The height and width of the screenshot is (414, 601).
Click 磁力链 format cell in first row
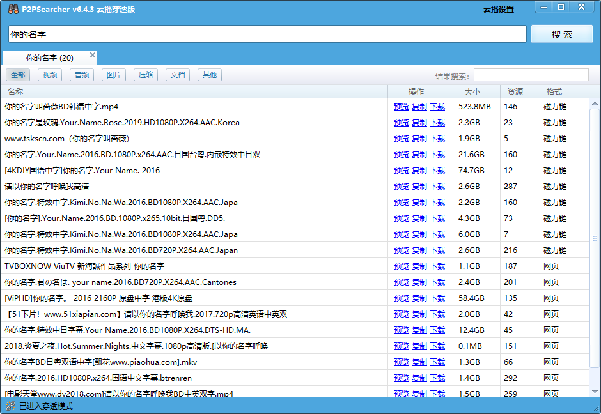(x=555, y=107)
